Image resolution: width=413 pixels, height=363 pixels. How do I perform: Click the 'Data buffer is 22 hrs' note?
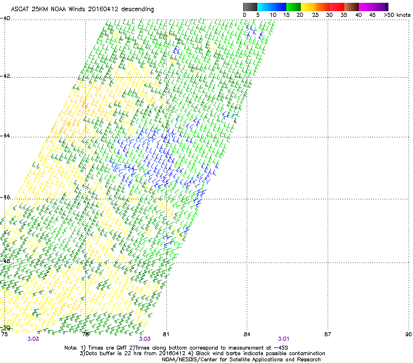pos(203,354)
